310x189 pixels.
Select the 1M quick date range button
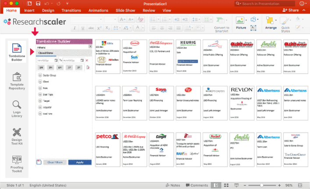(x=41, y=68)
